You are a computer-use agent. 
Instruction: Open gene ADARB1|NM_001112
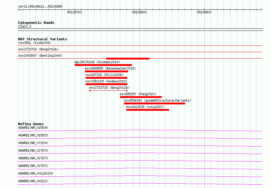point(33,181)
